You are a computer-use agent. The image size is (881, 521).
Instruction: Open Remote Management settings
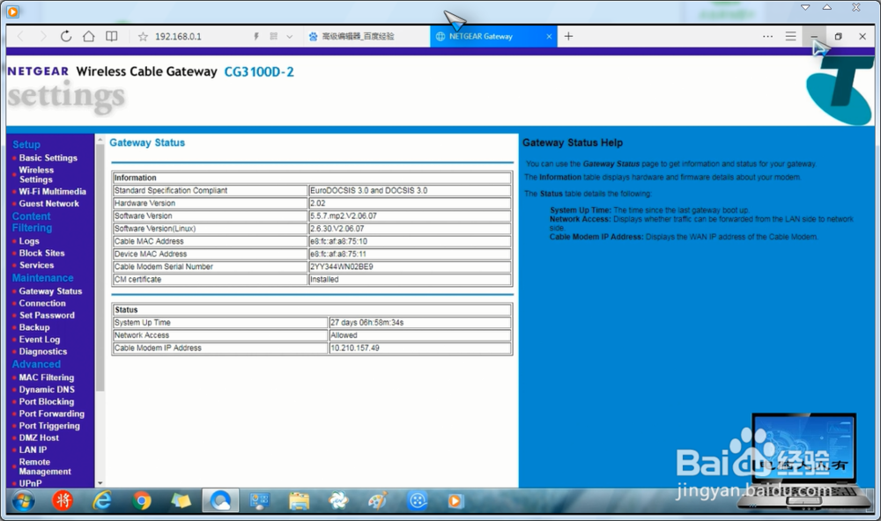pos(45,466)
